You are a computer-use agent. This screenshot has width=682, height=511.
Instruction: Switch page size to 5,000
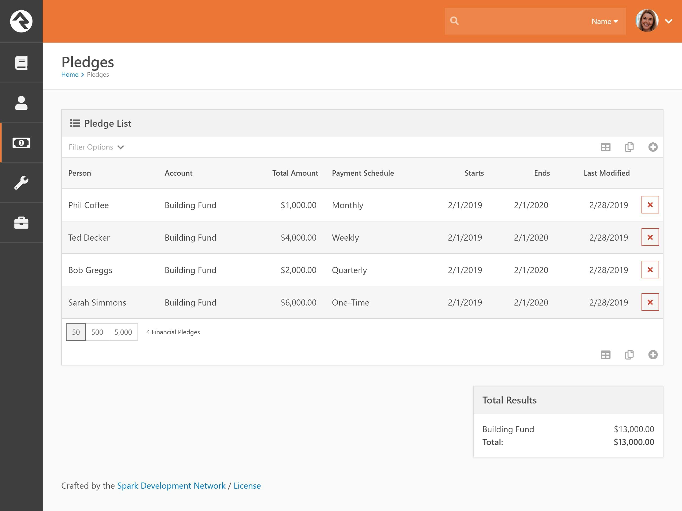123,332
